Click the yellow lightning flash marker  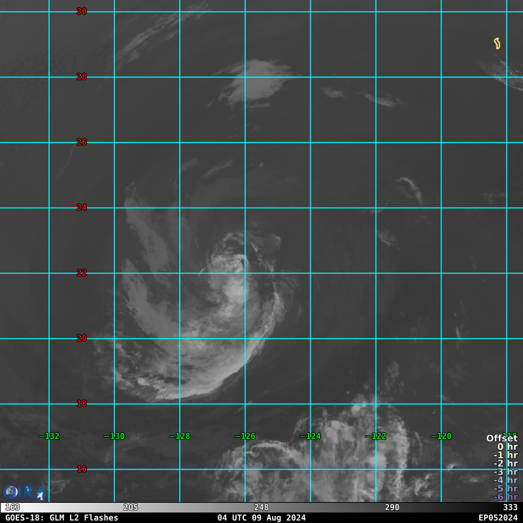[x=497, y=44]
